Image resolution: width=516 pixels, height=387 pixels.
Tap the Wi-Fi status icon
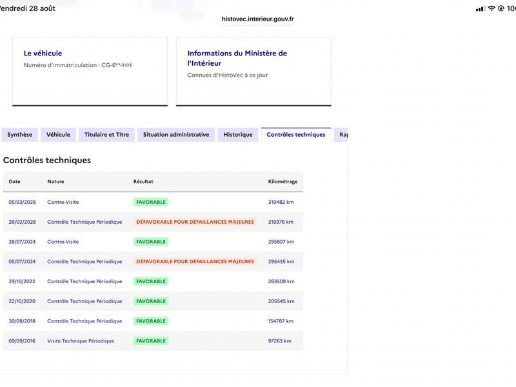tap(491, 8)
